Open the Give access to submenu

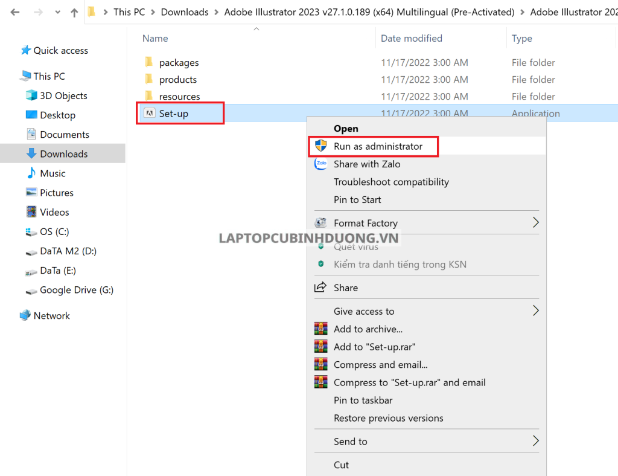[364, 311]
